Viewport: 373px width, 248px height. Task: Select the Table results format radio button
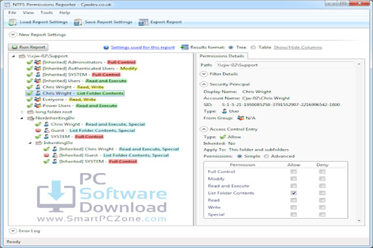click(253, 48)
